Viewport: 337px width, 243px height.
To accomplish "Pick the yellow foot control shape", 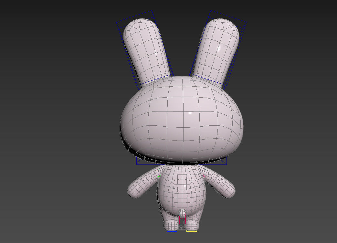I will pyautogui.click(x=192, y=231).
